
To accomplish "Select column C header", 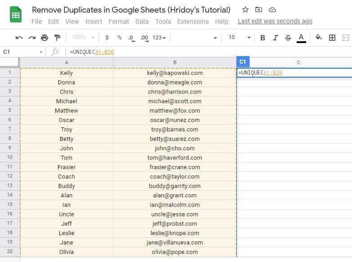I will tap(299, 62).
